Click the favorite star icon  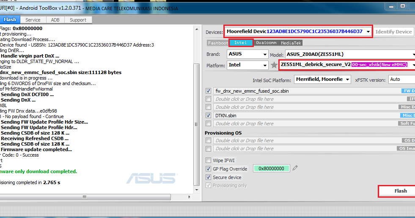click(x=274, y=65)
